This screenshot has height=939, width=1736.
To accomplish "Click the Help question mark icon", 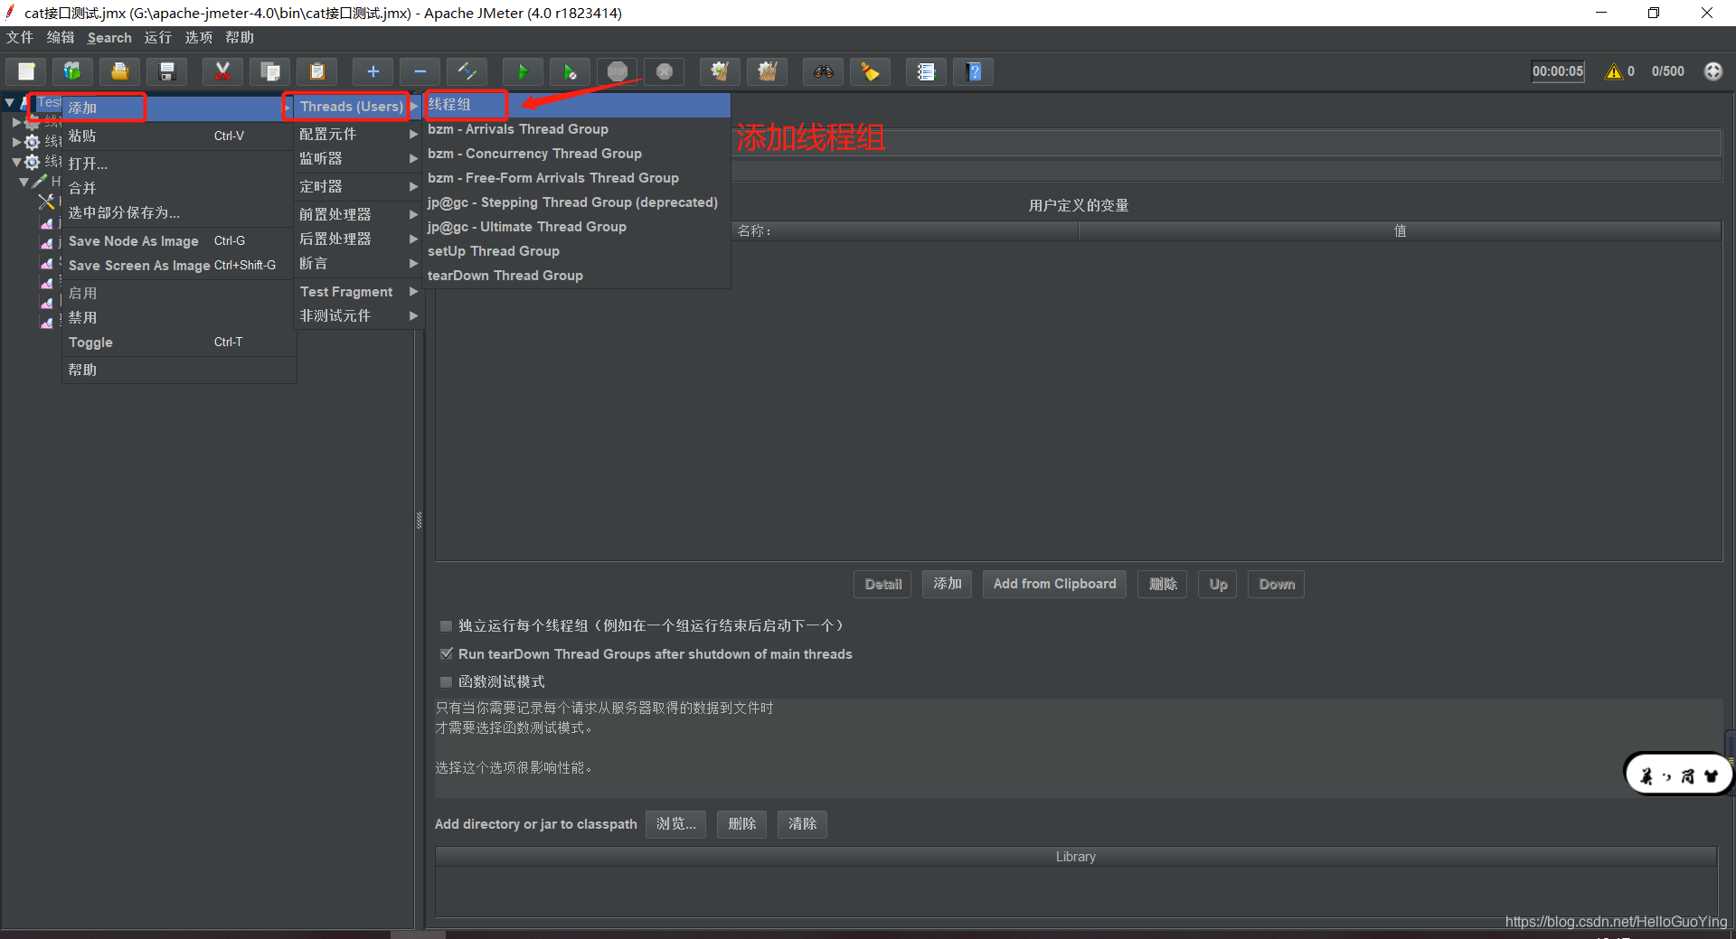I will (973, 71).
